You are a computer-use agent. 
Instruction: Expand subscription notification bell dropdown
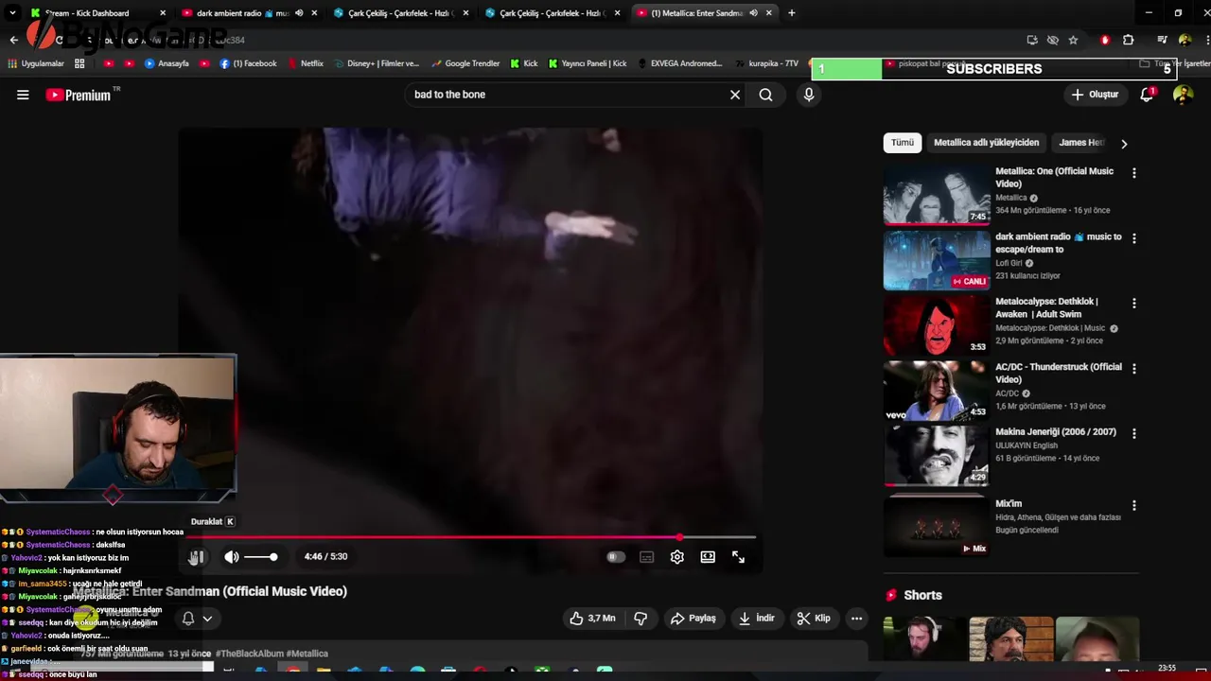tap(197, 619)
